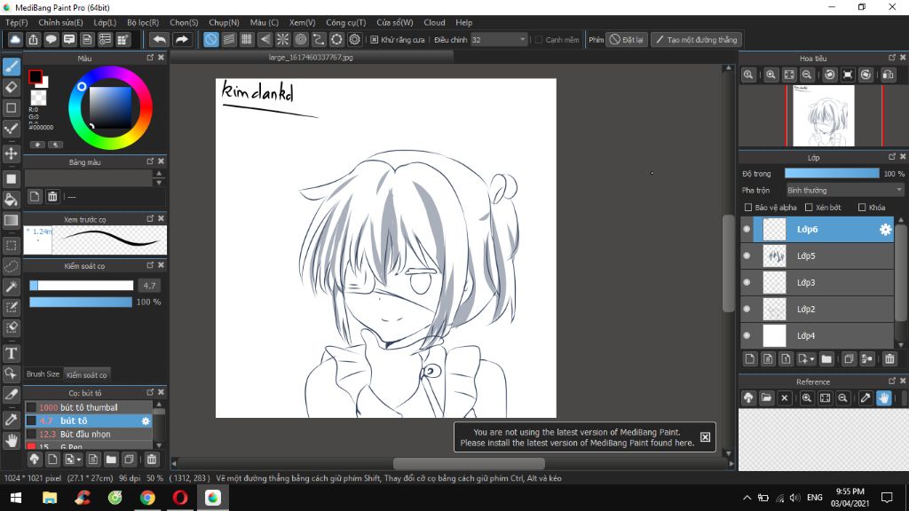Image resolution: width=909 pixels, height=511 pixels.
Task: Select the Magic Wand tool
Action: coord(11,287)
